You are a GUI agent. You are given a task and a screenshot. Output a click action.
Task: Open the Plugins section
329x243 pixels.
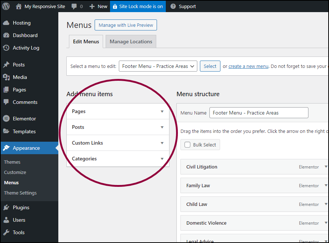[21, 207]
